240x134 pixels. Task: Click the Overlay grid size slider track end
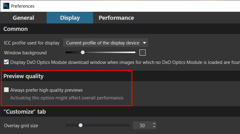point(128,125)
